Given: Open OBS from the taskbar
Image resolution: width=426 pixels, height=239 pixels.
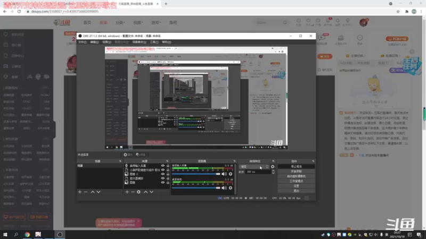Looking at the screenshot, I should [x=60, y=234].
